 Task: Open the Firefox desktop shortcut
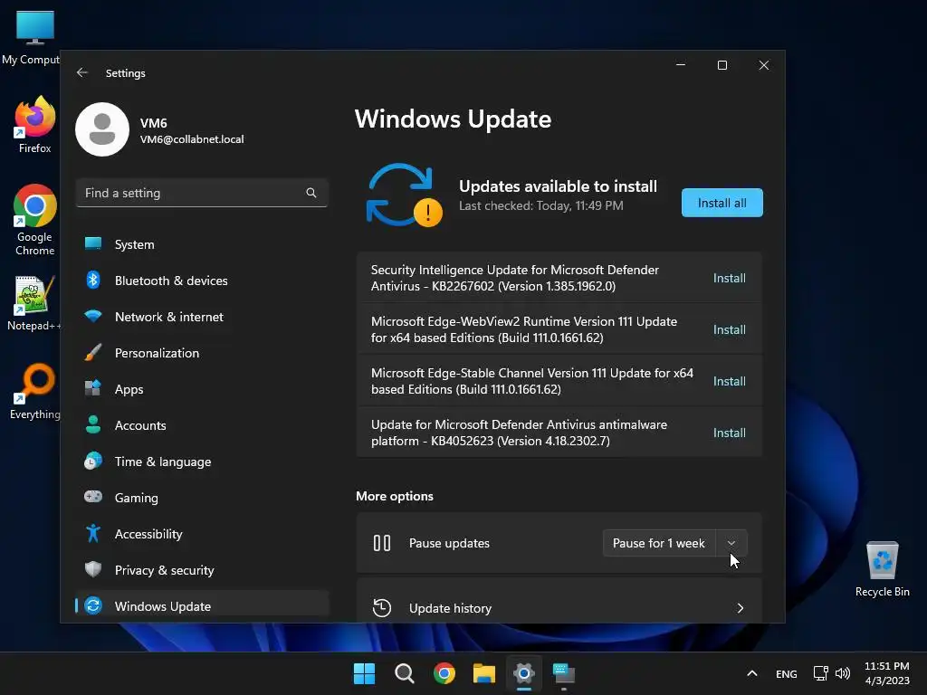35,125
